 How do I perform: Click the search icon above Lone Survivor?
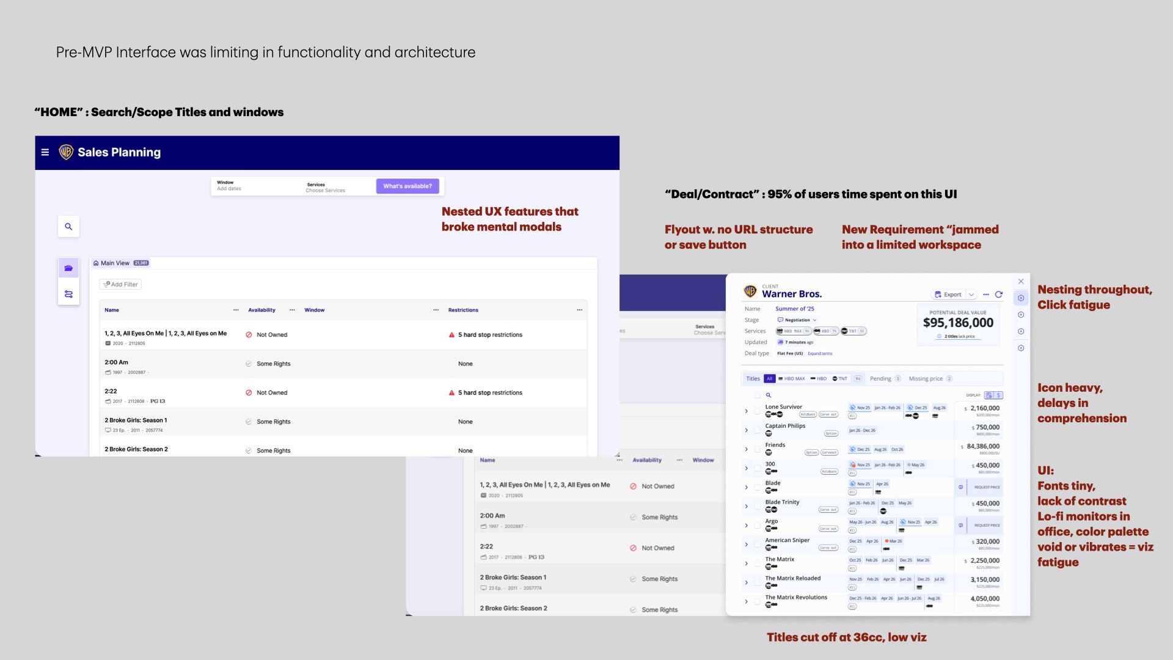pos(769,395)
